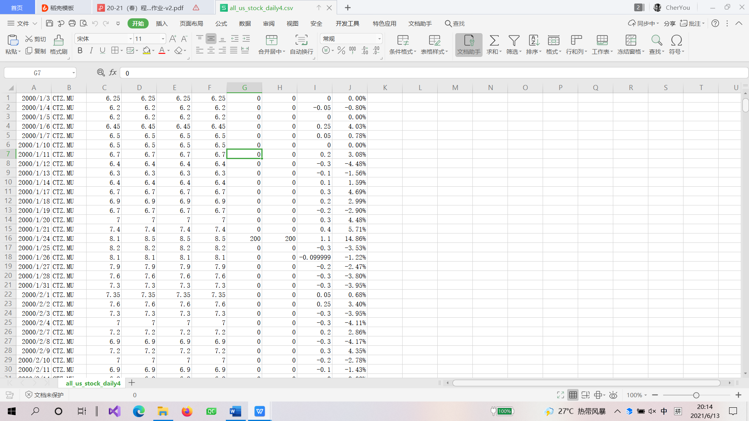Click the Filter (筛选) funnel icon
Viewport: 749px width, 421px height.
(514, 41)
